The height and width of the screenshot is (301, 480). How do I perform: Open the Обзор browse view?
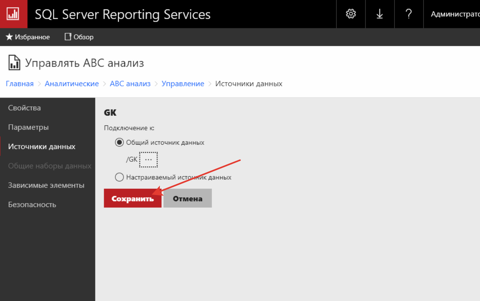pos(79,37)
